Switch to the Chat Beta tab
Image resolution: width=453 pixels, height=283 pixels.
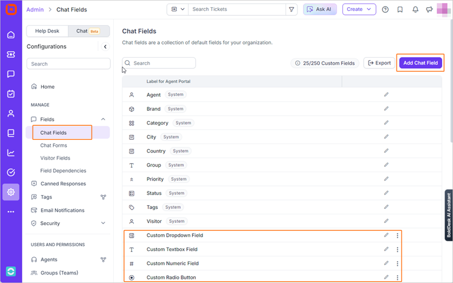tap(89, 31)
